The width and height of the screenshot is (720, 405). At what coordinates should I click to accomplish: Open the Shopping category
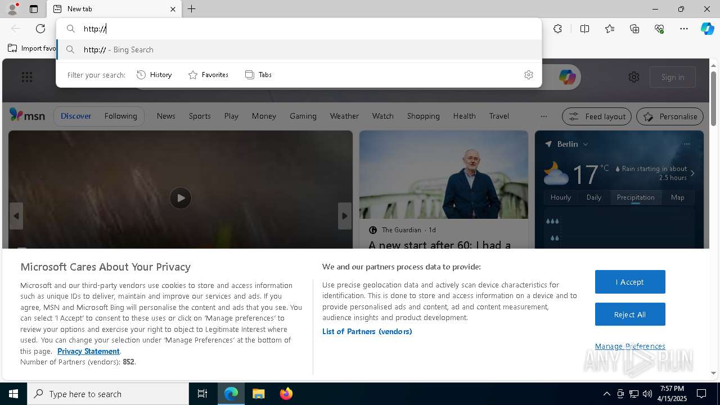click(423, 116)
